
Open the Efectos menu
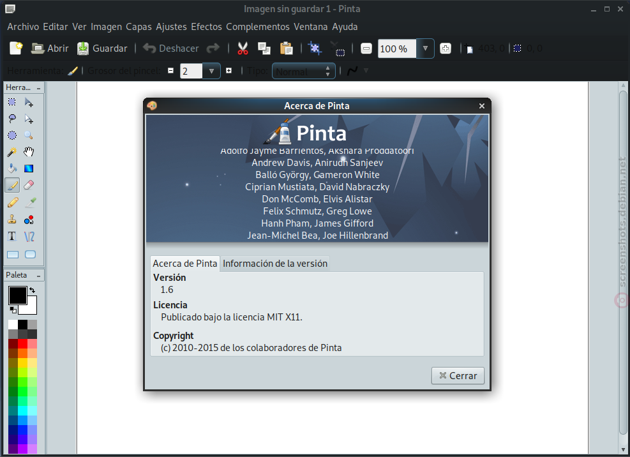pyautogui.click(x=207, y=27)
